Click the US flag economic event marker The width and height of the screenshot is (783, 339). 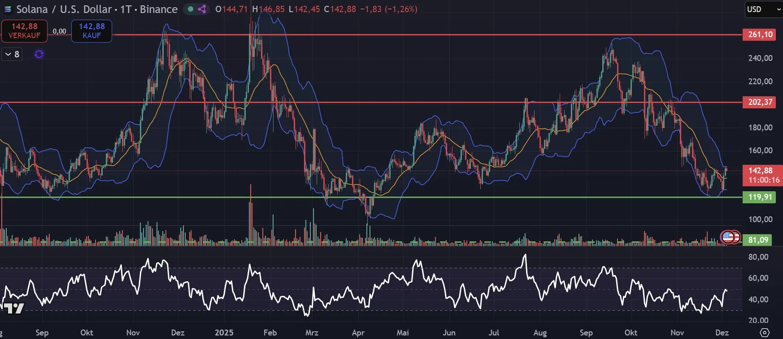[x=728, y=237]
